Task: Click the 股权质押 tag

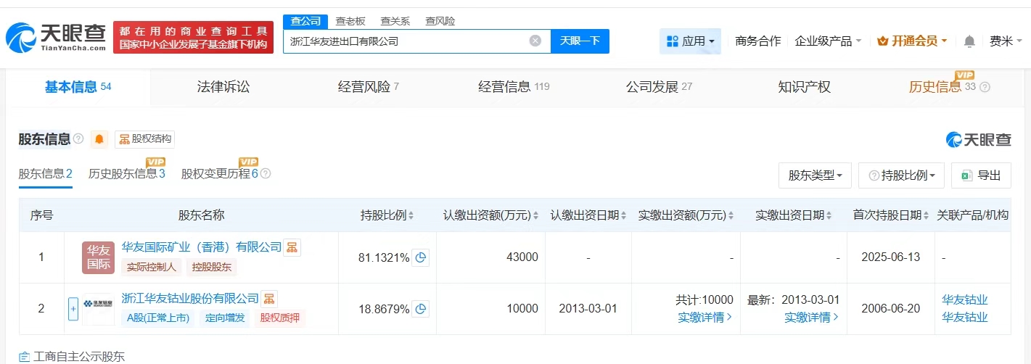Action: tap(279, 318)
